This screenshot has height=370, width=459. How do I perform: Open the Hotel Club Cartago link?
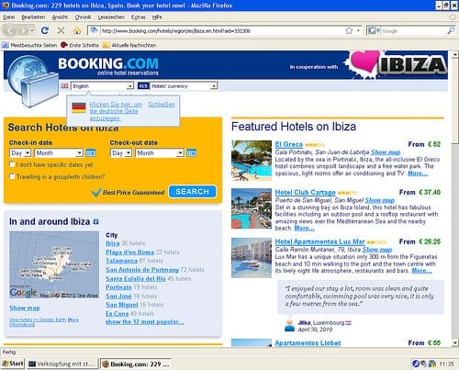pyautogui.click(x=305, y=192)
